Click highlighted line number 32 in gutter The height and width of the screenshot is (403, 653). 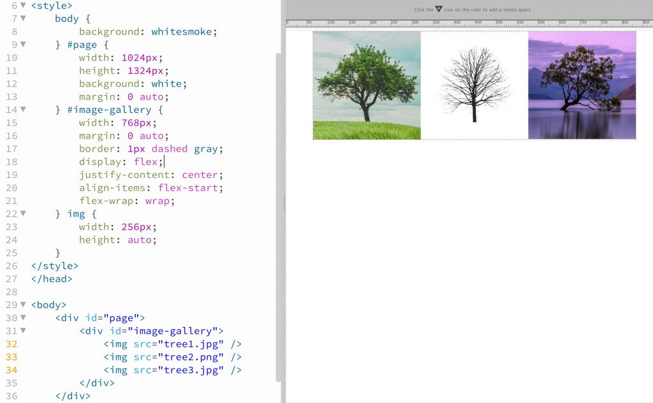[11, 344]
